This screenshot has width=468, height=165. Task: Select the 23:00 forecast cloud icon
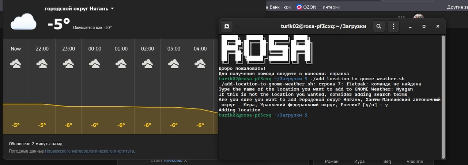click(x=68, y=65)
